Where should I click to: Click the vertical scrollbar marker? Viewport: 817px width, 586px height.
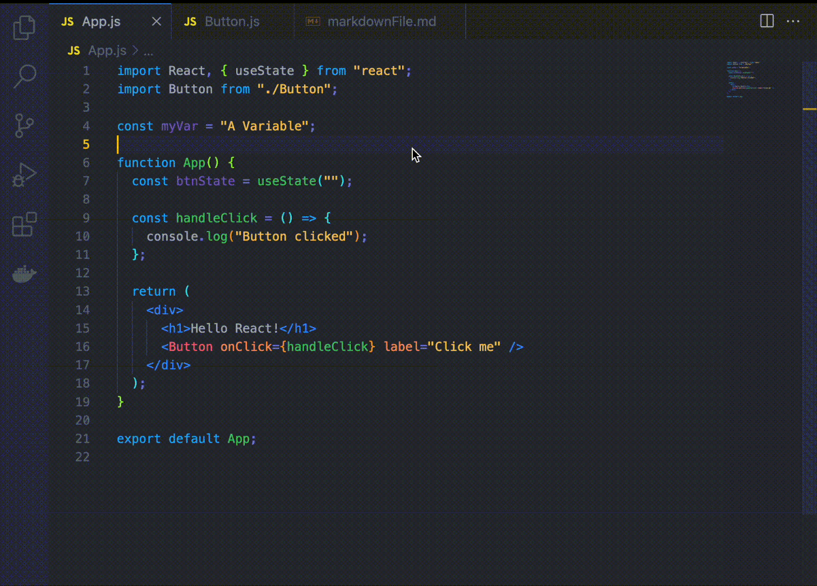(809, 109)
